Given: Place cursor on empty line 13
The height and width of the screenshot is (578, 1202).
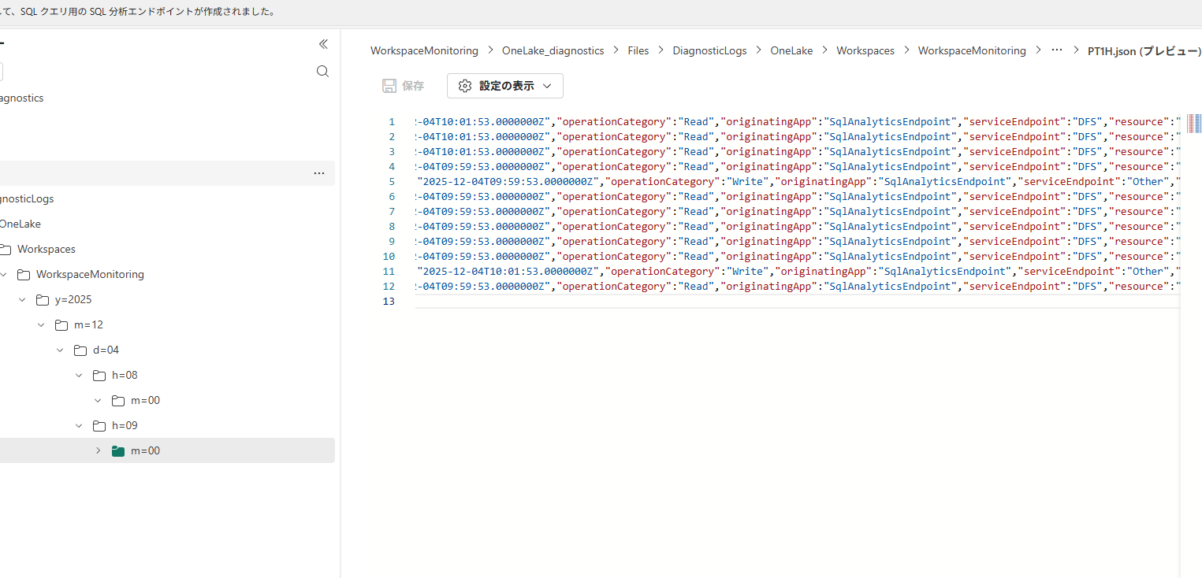Looking at the screenshot, I should click(797, 302).
